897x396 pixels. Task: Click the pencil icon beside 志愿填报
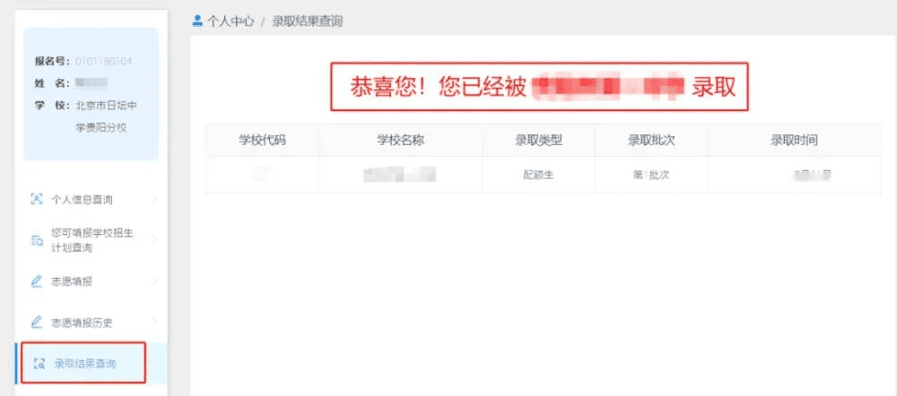pos(37,281)
